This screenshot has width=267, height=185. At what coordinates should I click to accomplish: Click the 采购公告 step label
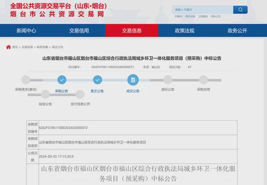coord(62,91)
